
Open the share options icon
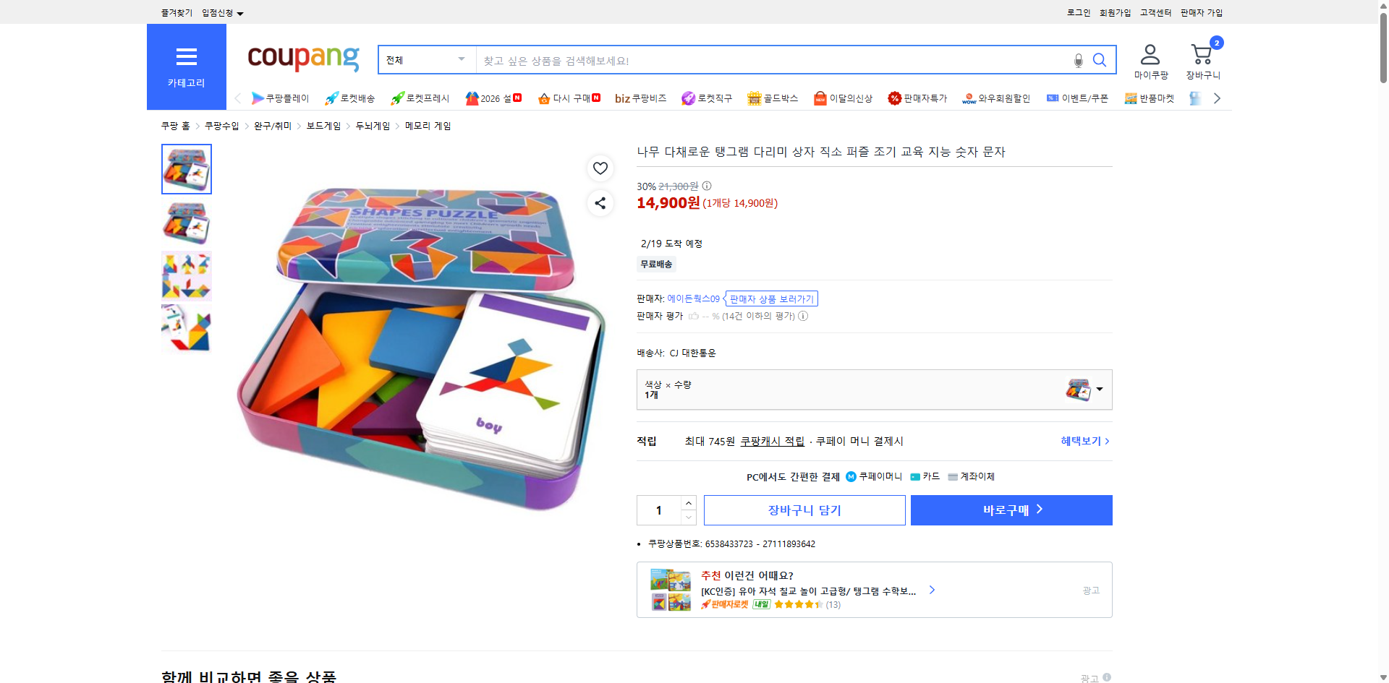(x=600, y=203)
